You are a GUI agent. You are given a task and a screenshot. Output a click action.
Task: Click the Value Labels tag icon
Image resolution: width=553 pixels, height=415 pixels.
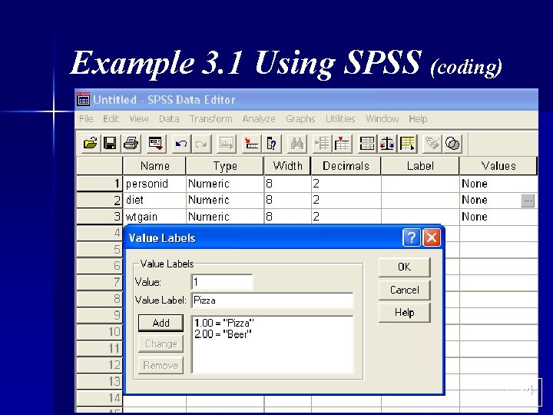tap(432, 144)
